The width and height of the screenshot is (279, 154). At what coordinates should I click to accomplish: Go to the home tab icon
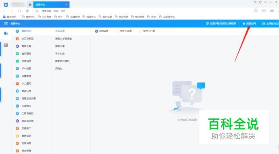30,4
